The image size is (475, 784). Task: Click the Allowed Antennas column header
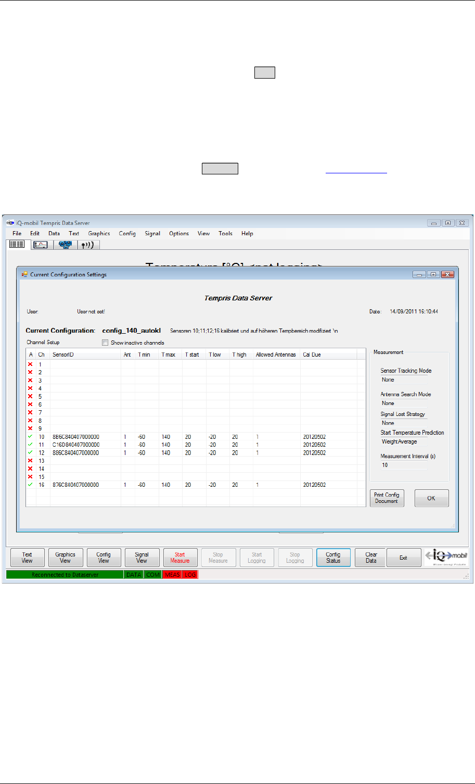tap(276, 355)
